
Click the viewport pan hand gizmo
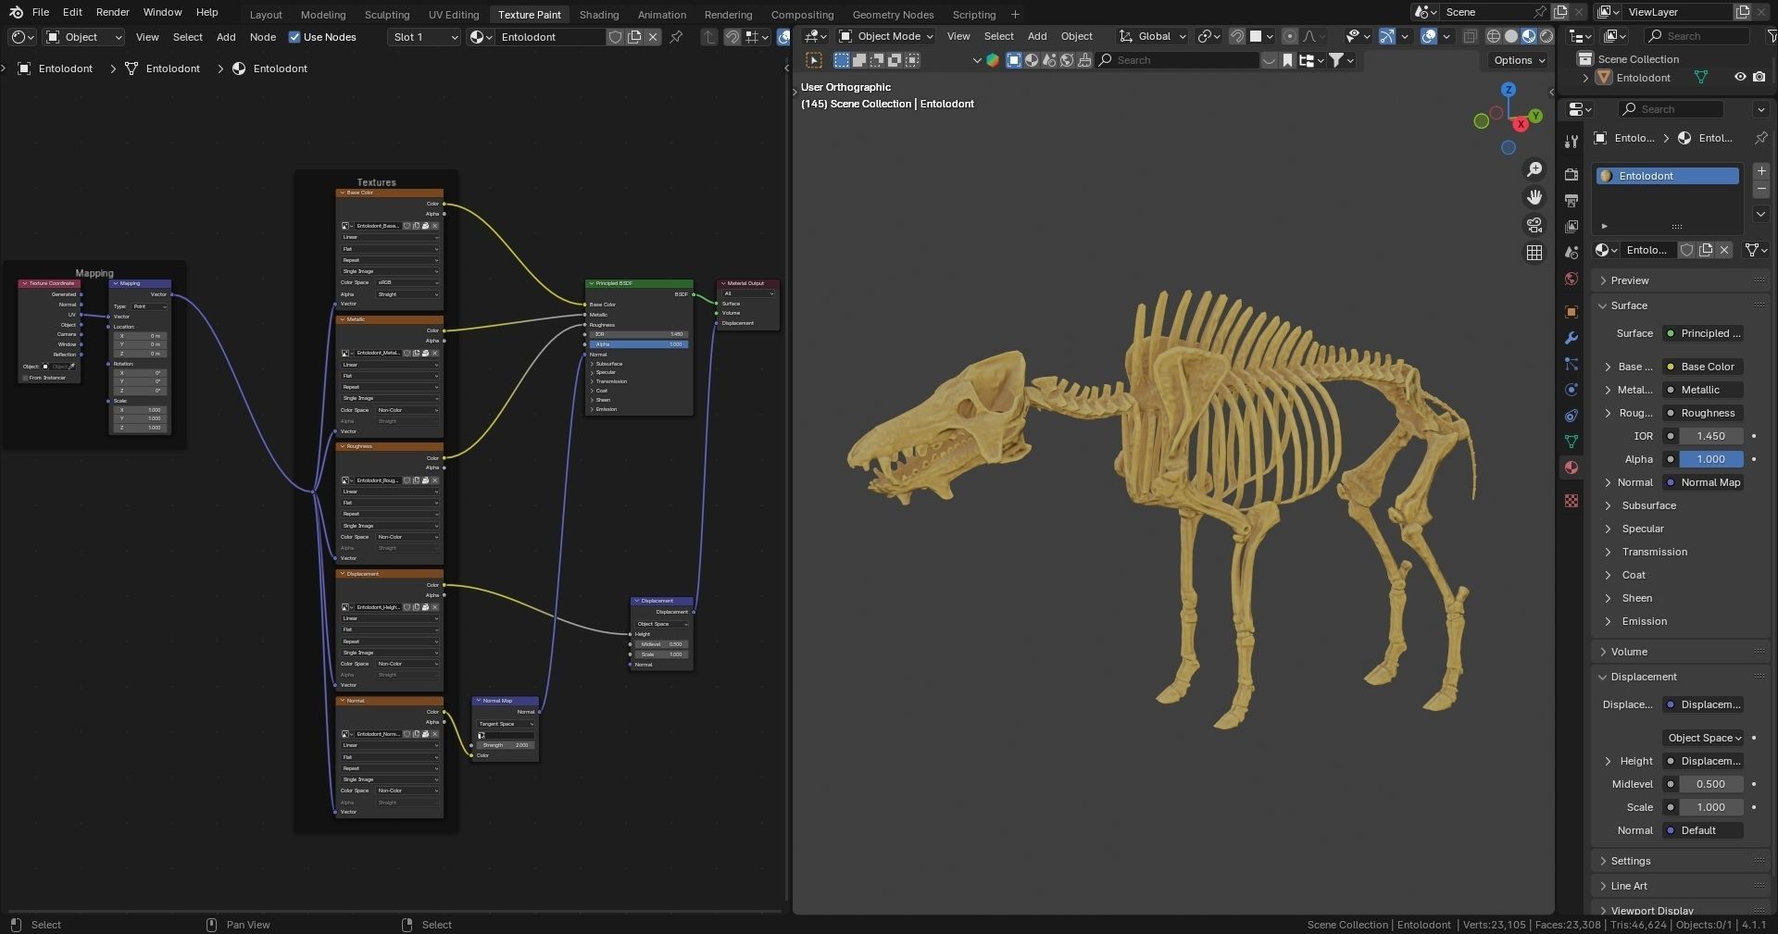pos(1534,197)
